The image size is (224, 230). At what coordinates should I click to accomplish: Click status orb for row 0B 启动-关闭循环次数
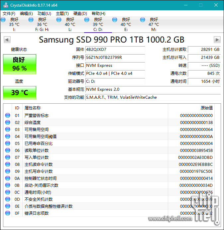click(x=8, y=185)
